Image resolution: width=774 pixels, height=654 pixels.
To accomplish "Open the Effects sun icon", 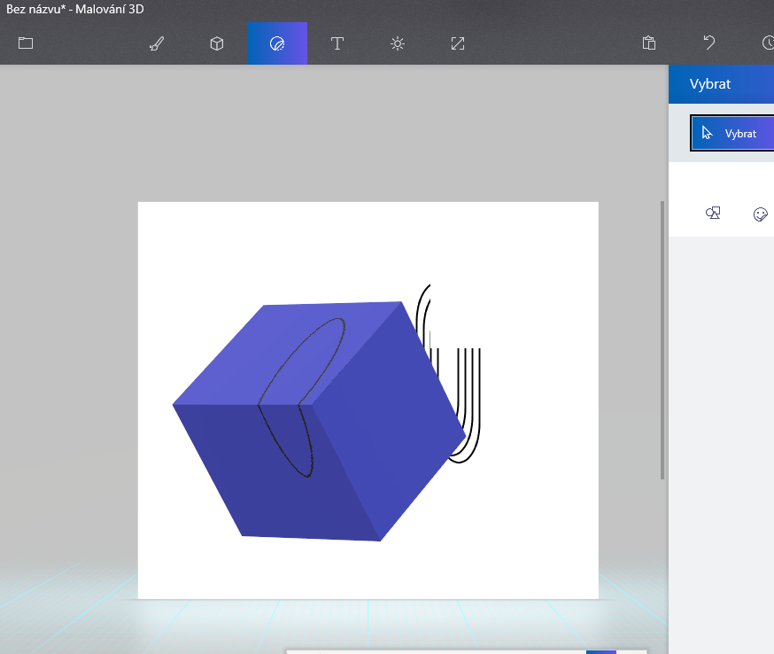I will coord(398,43).
